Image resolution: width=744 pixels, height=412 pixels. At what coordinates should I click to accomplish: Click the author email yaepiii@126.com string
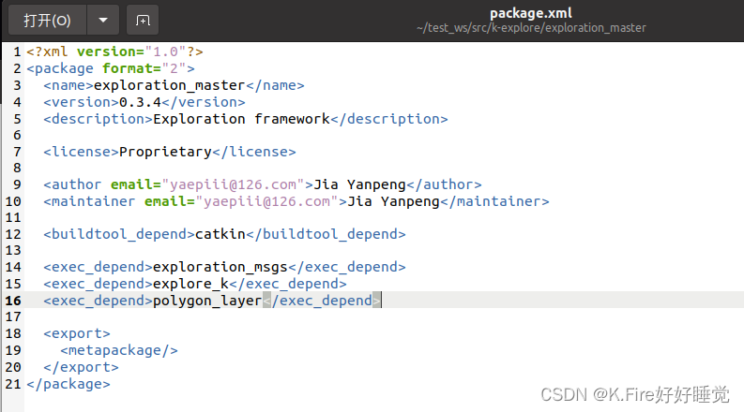coord(233,184)
